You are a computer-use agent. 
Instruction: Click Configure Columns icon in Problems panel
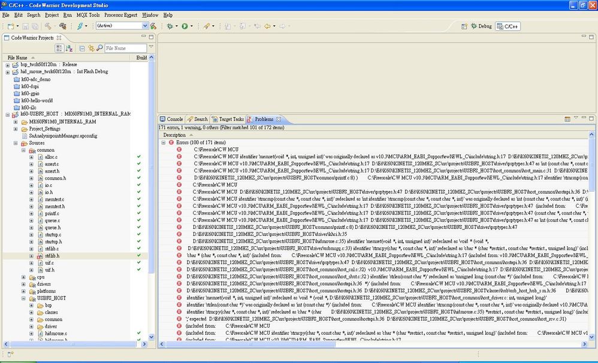567,119
